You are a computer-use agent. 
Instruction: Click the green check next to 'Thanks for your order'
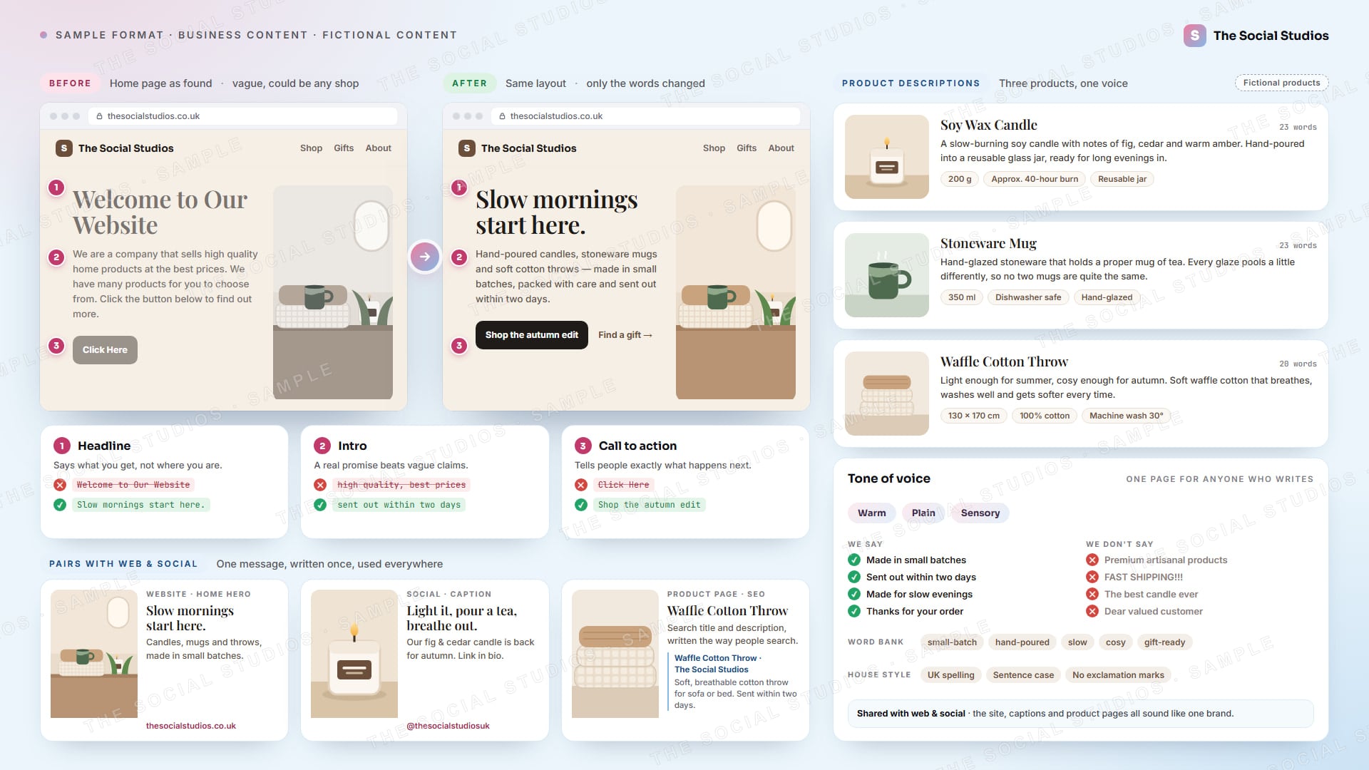pyautogui.click(x=854, y=611)
